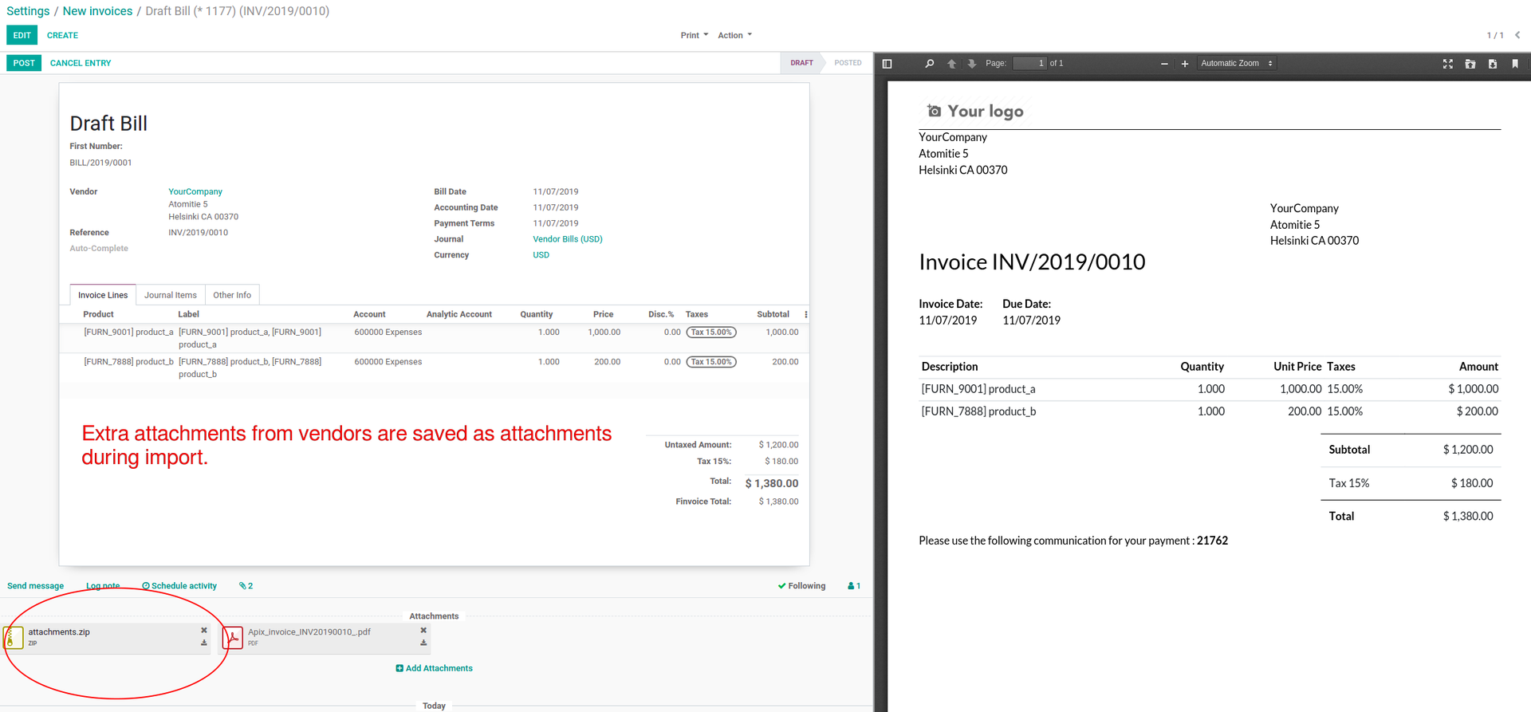Toggle Following status for this bill
Image resolution: width=1531 pixels, height=712 pixels.
801,586
